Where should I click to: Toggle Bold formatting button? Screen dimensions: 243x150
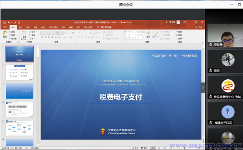[x=42, y=37]
